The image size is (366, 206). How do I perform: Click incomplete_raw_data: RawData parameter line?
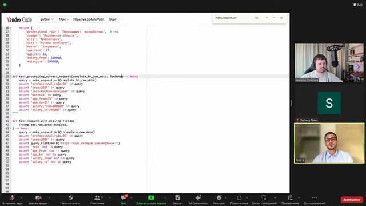coord(43,125)
